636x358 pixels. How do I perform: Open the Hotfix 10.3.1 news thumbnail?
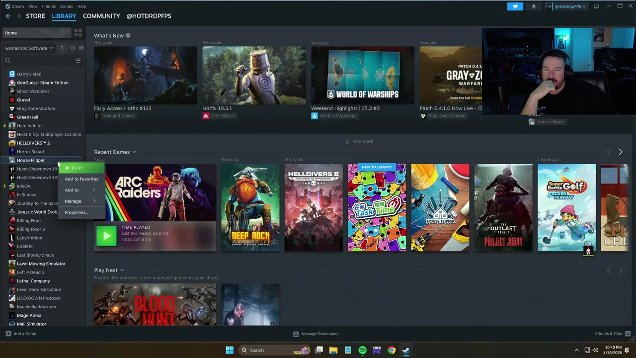pos(254,76)
